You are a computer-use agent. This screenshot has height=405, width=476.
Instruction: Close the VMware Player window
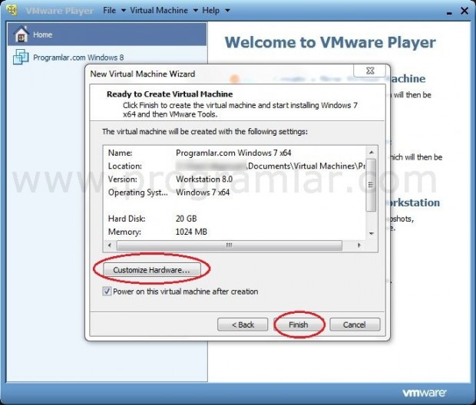pyautogui.click(x=464, y=11)
